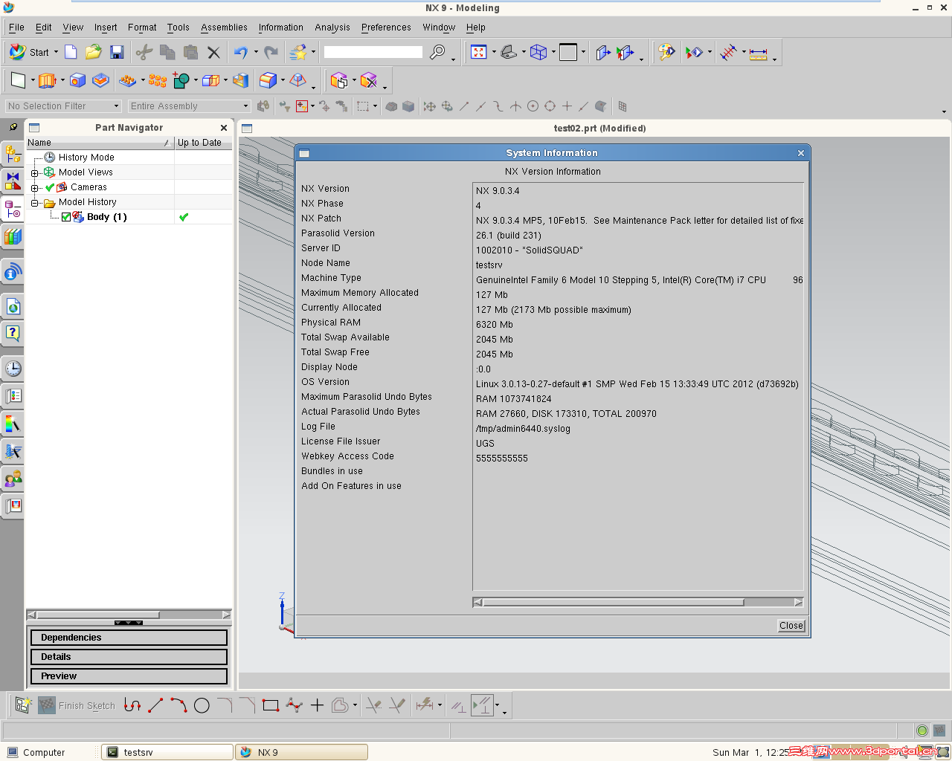The width and height of the screenshot is (952, 761).
Task: Click the New file icon
Action: [71, 52]
